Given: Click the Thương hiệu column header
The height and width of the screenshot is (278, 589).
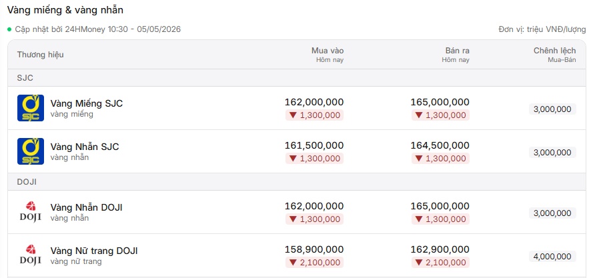Looking at the screenshot, I should click(40, 55).
